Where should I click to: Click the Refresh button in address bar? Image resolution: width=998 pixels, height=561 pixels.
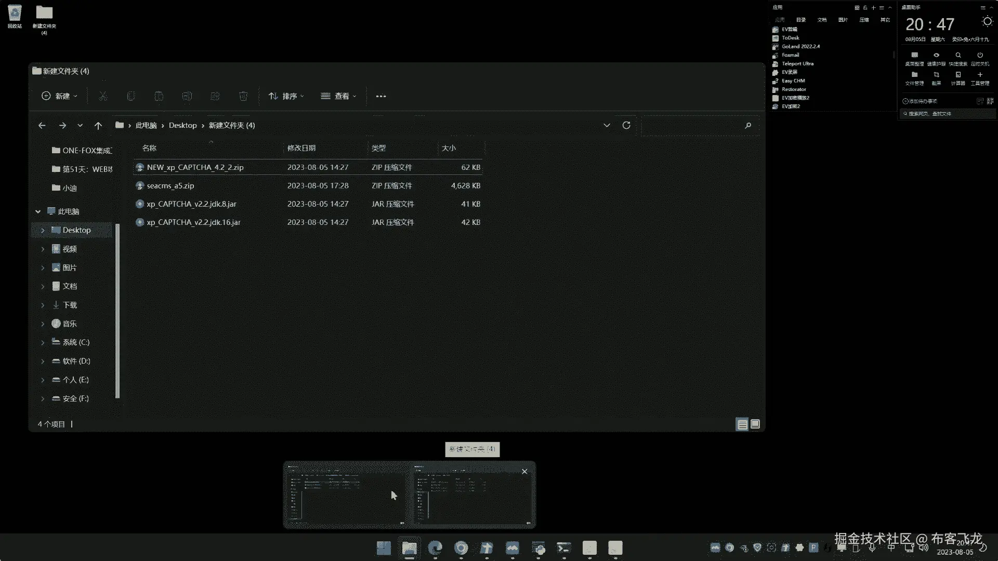tap(626, 125)
